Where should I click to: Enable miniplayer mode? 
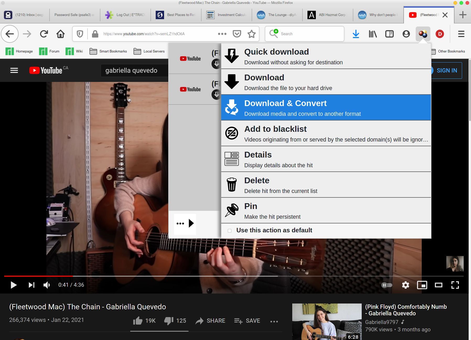422,285
